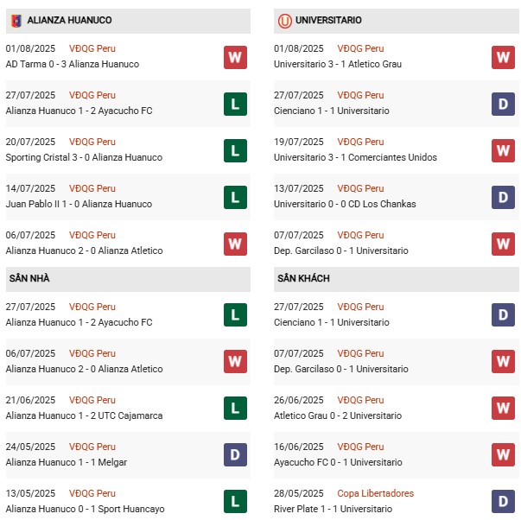Image resolution: width=521 pixels, height=520 pixels.
Task: Click loss badge for UTC Cajamarca match
Action: (235, 407)
